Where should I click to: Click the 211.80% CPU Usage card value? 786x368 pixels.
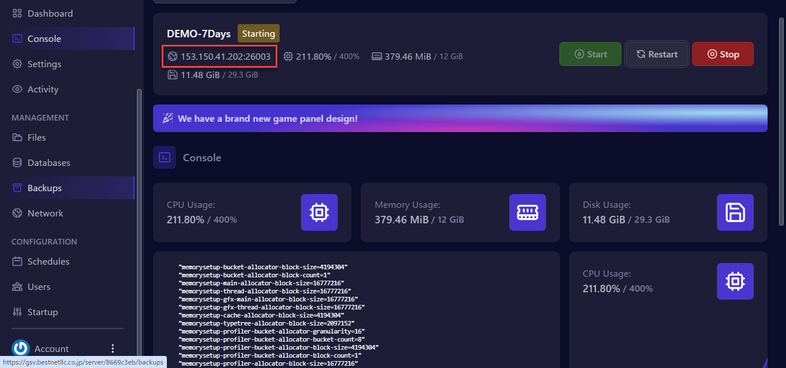click(x=185, y=219)
